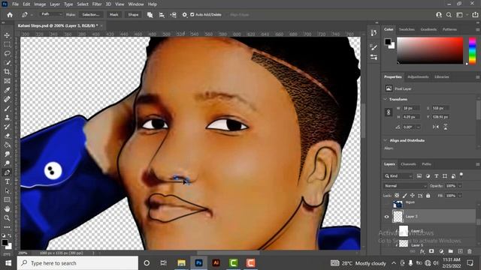This screenshot has width=481, height=270.
Task: Click the share icon at top right
Action: [475, 15]
